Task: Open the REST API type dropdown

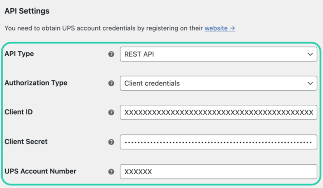Action: (x=218, y=54)
